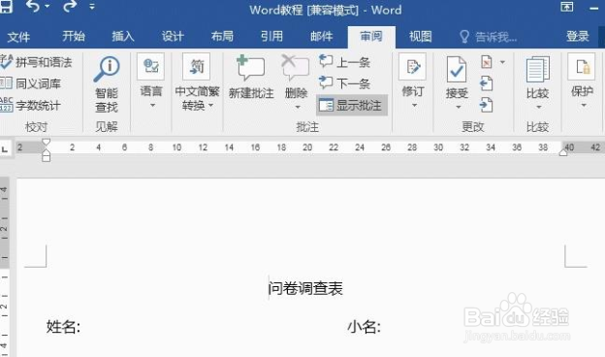Switch to the 引用 tab
This screenshot has height=357, width=605.
click(271, 36)
